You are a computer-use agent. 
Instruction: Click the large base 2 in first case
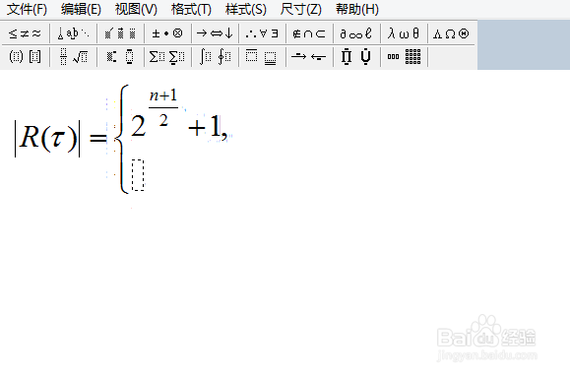[138, 126]
